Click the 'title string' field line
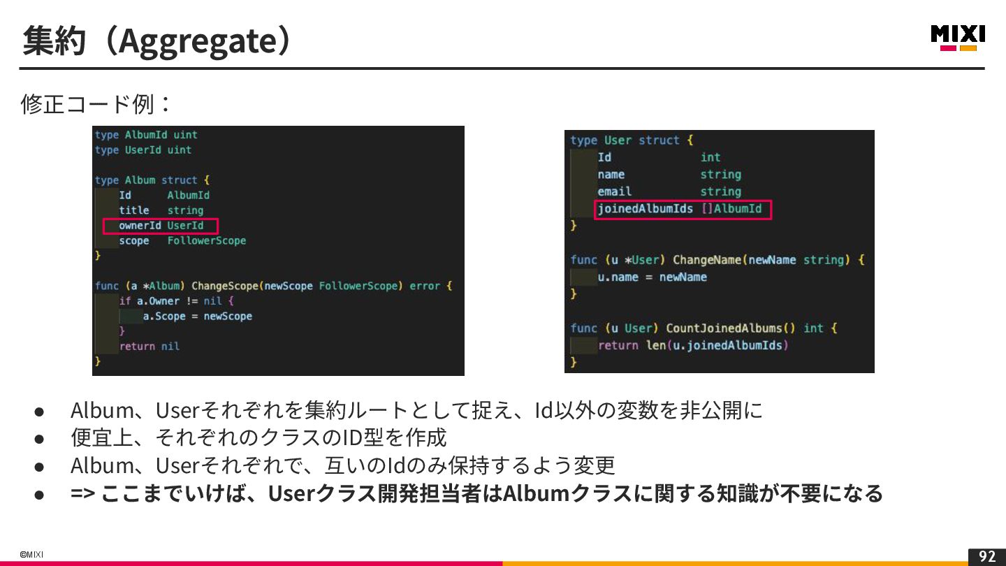Screen dimensions: 1006x566 pyautogui.click(x=161, y=210)
